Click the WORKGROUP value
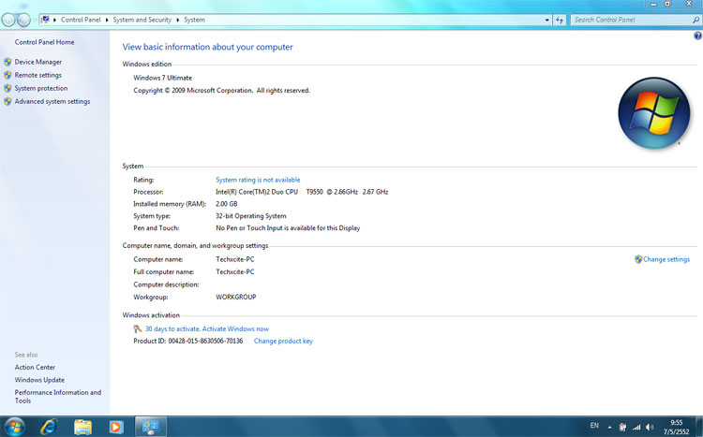Viewport: 703px width, 437px height. (x=236, y=297)
